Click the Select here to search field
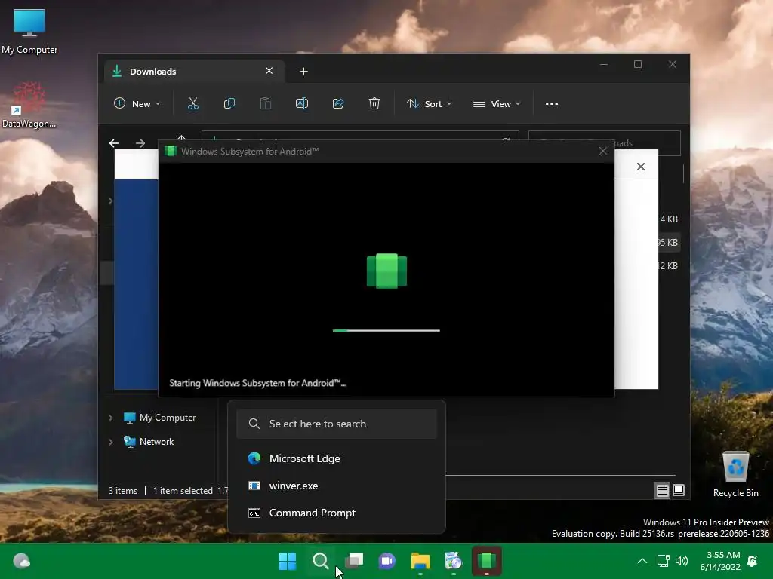The height and width of the screenshot is (579, 773). tap(337, 424)
